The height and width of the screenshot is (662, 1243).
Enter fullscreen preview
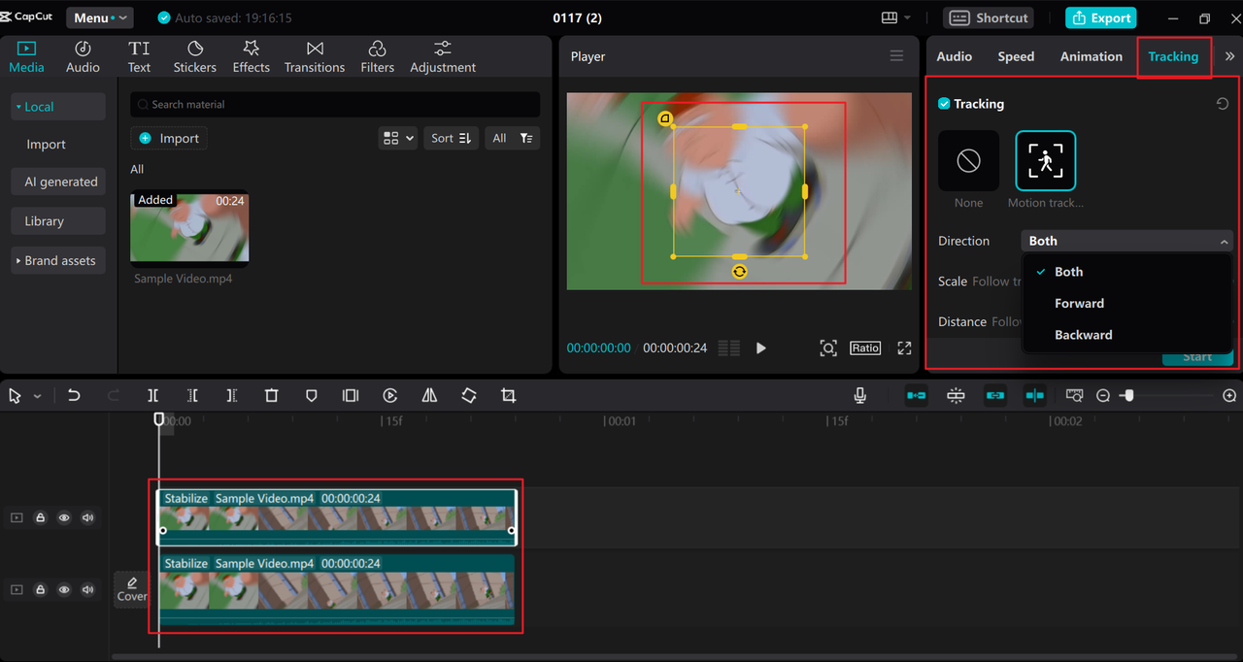904,348
